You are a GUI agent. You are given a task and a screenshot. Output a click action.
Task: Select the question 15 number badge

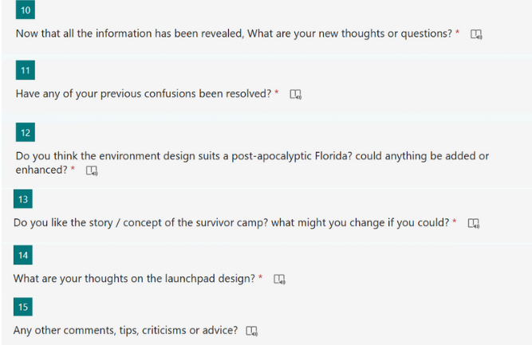23,307
